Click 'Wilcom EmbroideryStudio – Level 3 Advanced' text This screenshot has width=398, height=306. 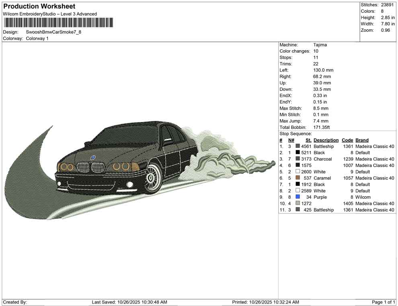50,14
